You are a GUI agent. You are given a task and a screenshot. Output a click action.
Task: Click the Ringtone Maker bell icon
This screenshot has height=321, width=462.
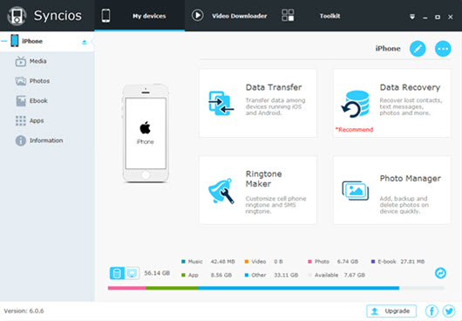click(221, 191)
